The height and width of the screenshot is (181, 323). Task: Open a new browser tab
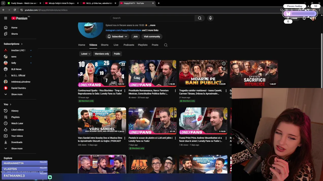coord(159,3)
